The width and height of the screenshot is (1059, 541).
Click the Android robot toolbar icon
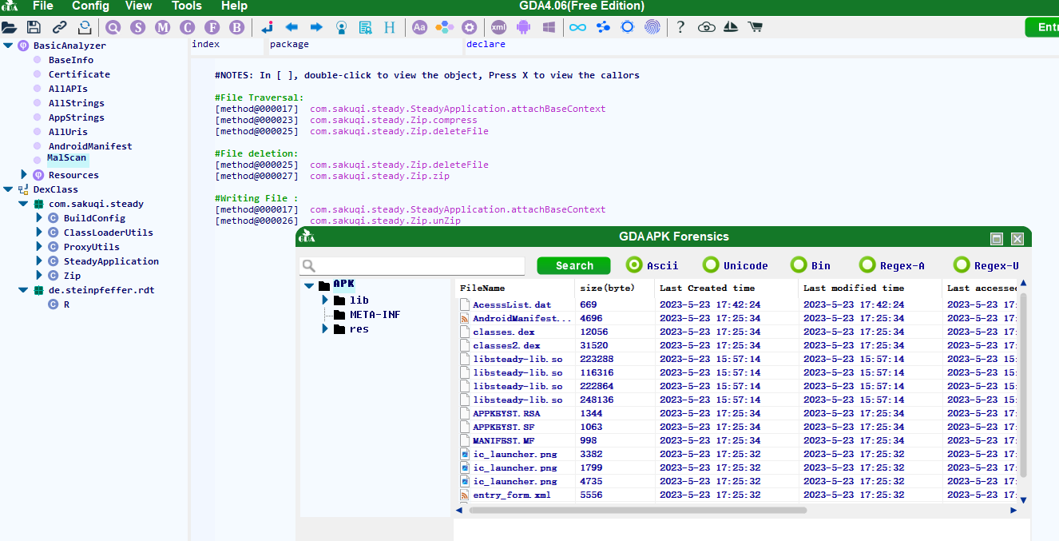[x=523, y=27]
